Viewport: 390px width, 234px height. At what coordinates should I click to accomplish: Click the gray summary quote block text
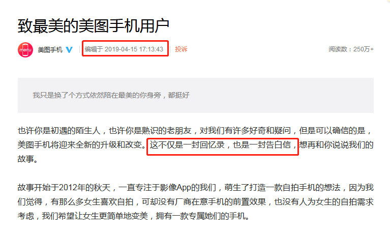pyautogui.click(x=111, y=95)
